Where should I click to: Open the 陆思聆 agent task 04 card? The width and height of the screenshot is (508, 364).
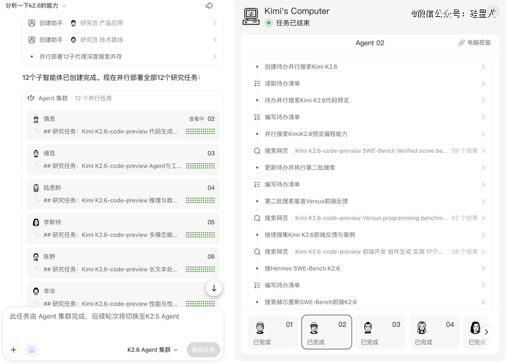click(x=123, y=194)
